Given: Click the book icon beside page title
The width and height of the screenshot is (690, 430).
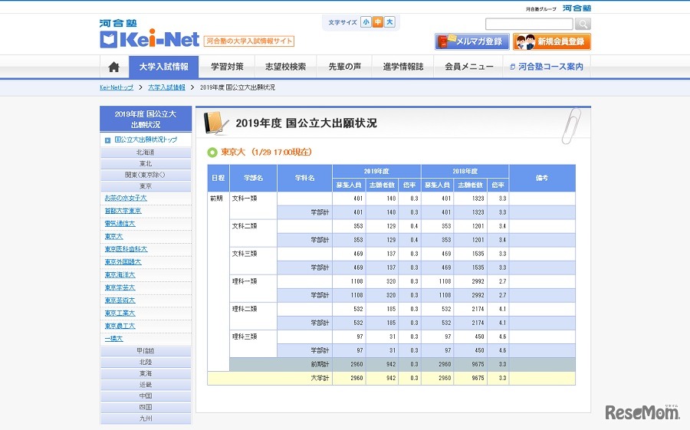Looking at the screenshot, I should click(x=215, y=123).
